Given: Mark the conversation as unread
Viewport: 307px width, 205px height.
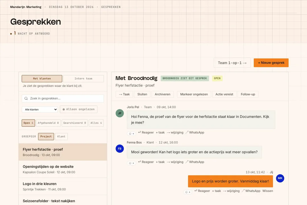Looking at the screenshot, I should pyautogui.click(x=194, y=94).
